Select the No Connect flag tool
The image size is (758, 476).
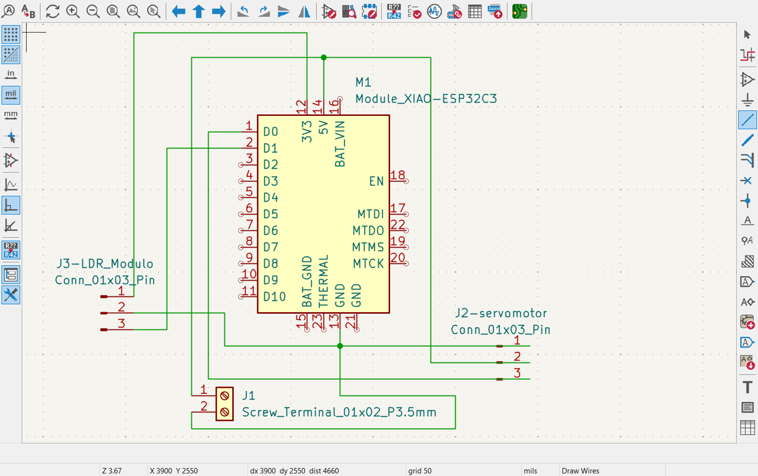[747, 180]
